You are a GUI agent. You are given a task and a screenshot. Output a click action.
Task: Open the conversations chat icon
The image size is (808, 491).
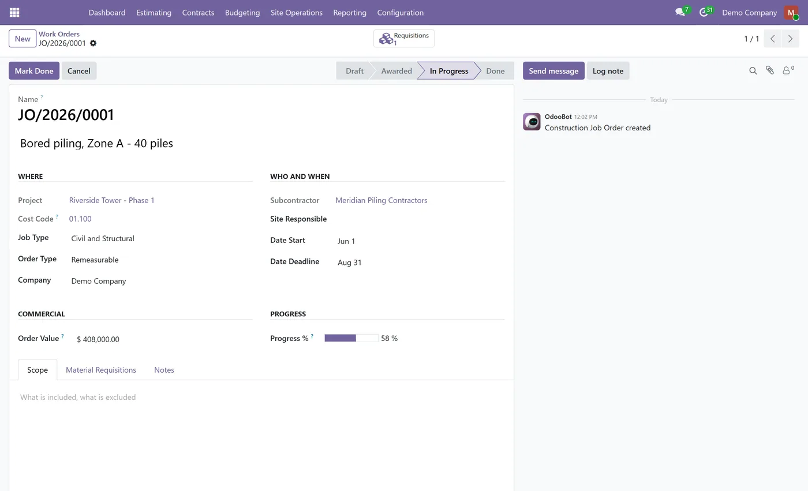point(680,12)
